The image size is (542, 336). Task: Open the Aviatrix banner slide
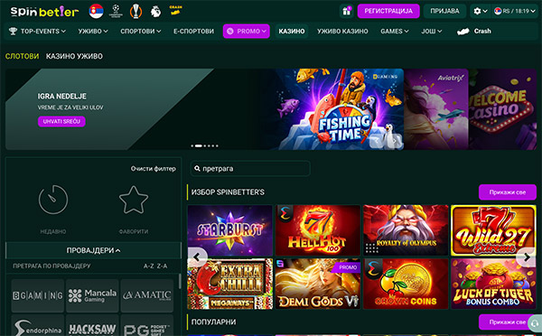coord(436,109)
